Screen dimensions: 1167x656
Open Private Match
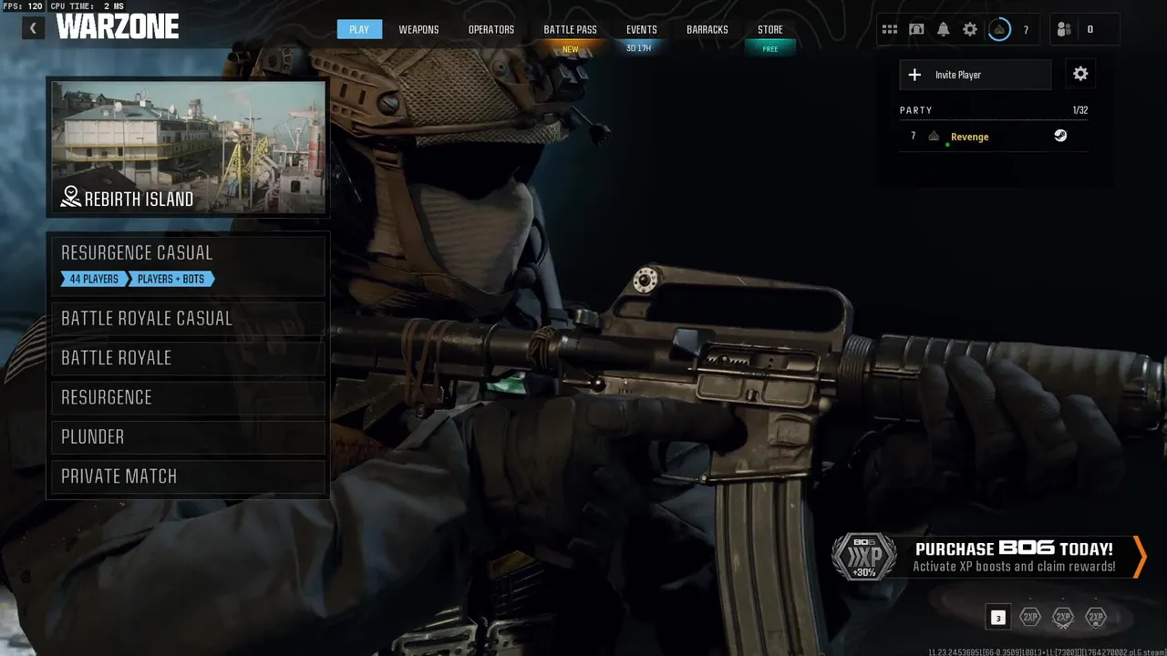click(188, 477)
